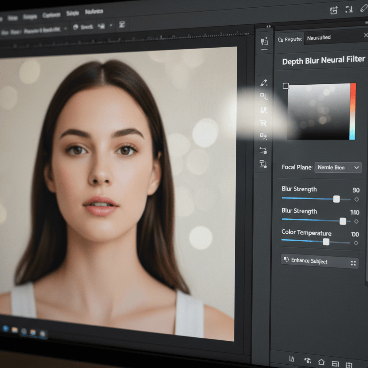368x368 pixels.
Task: Click the document icon in the bottom panel bar
Action: [x=292, y=359]
